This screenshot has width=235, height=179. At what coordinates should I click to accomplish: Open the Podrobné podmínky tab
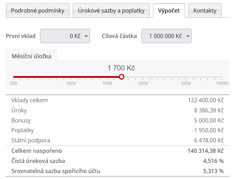coord(38,10)
